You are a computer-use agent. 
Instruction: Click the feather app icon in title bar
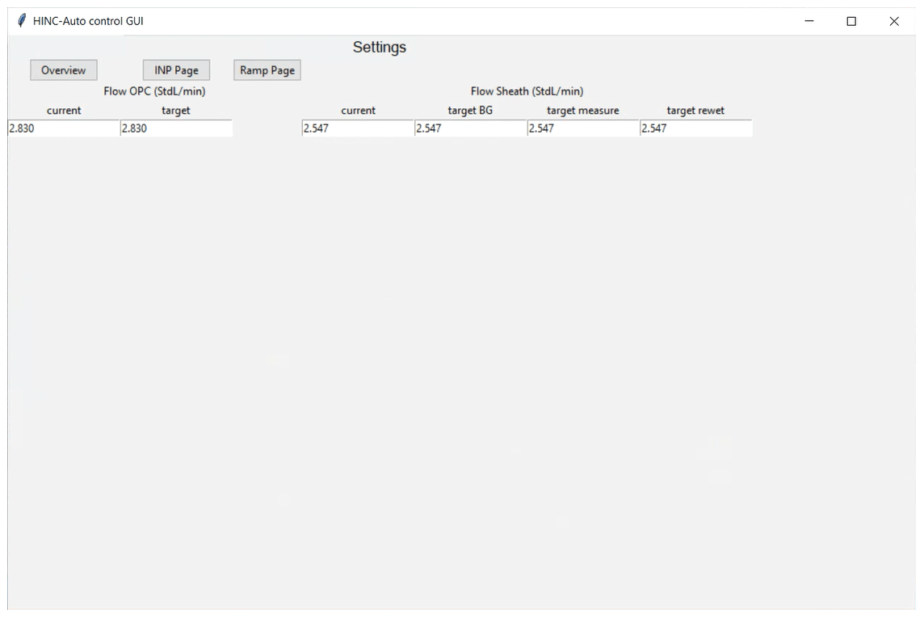pyautogui.click(x=21, y=21)
